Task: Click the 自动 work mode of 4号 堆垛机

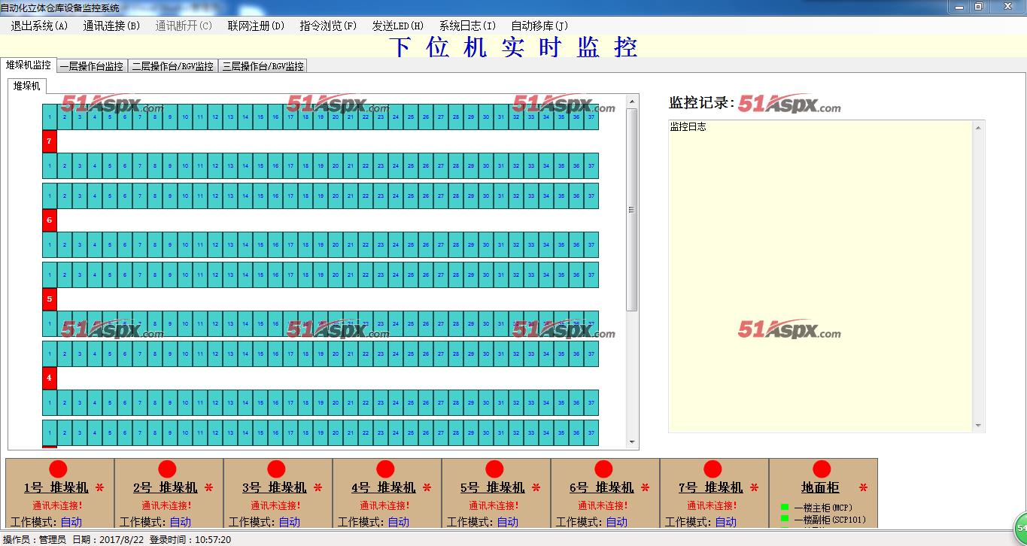Action: [399, 521]
